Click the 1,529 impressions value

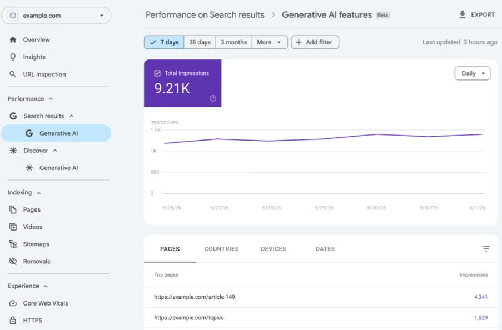point(481,318)
